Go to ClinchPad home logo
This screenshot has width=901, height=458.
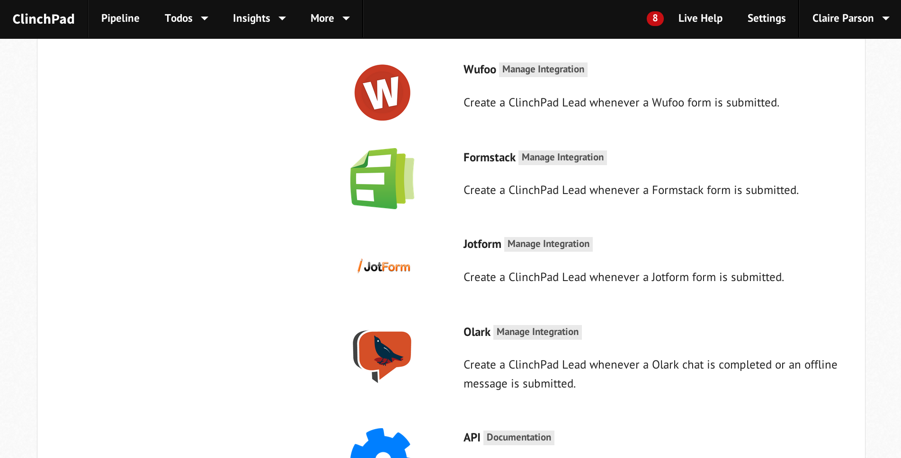(x=44, y=19)
